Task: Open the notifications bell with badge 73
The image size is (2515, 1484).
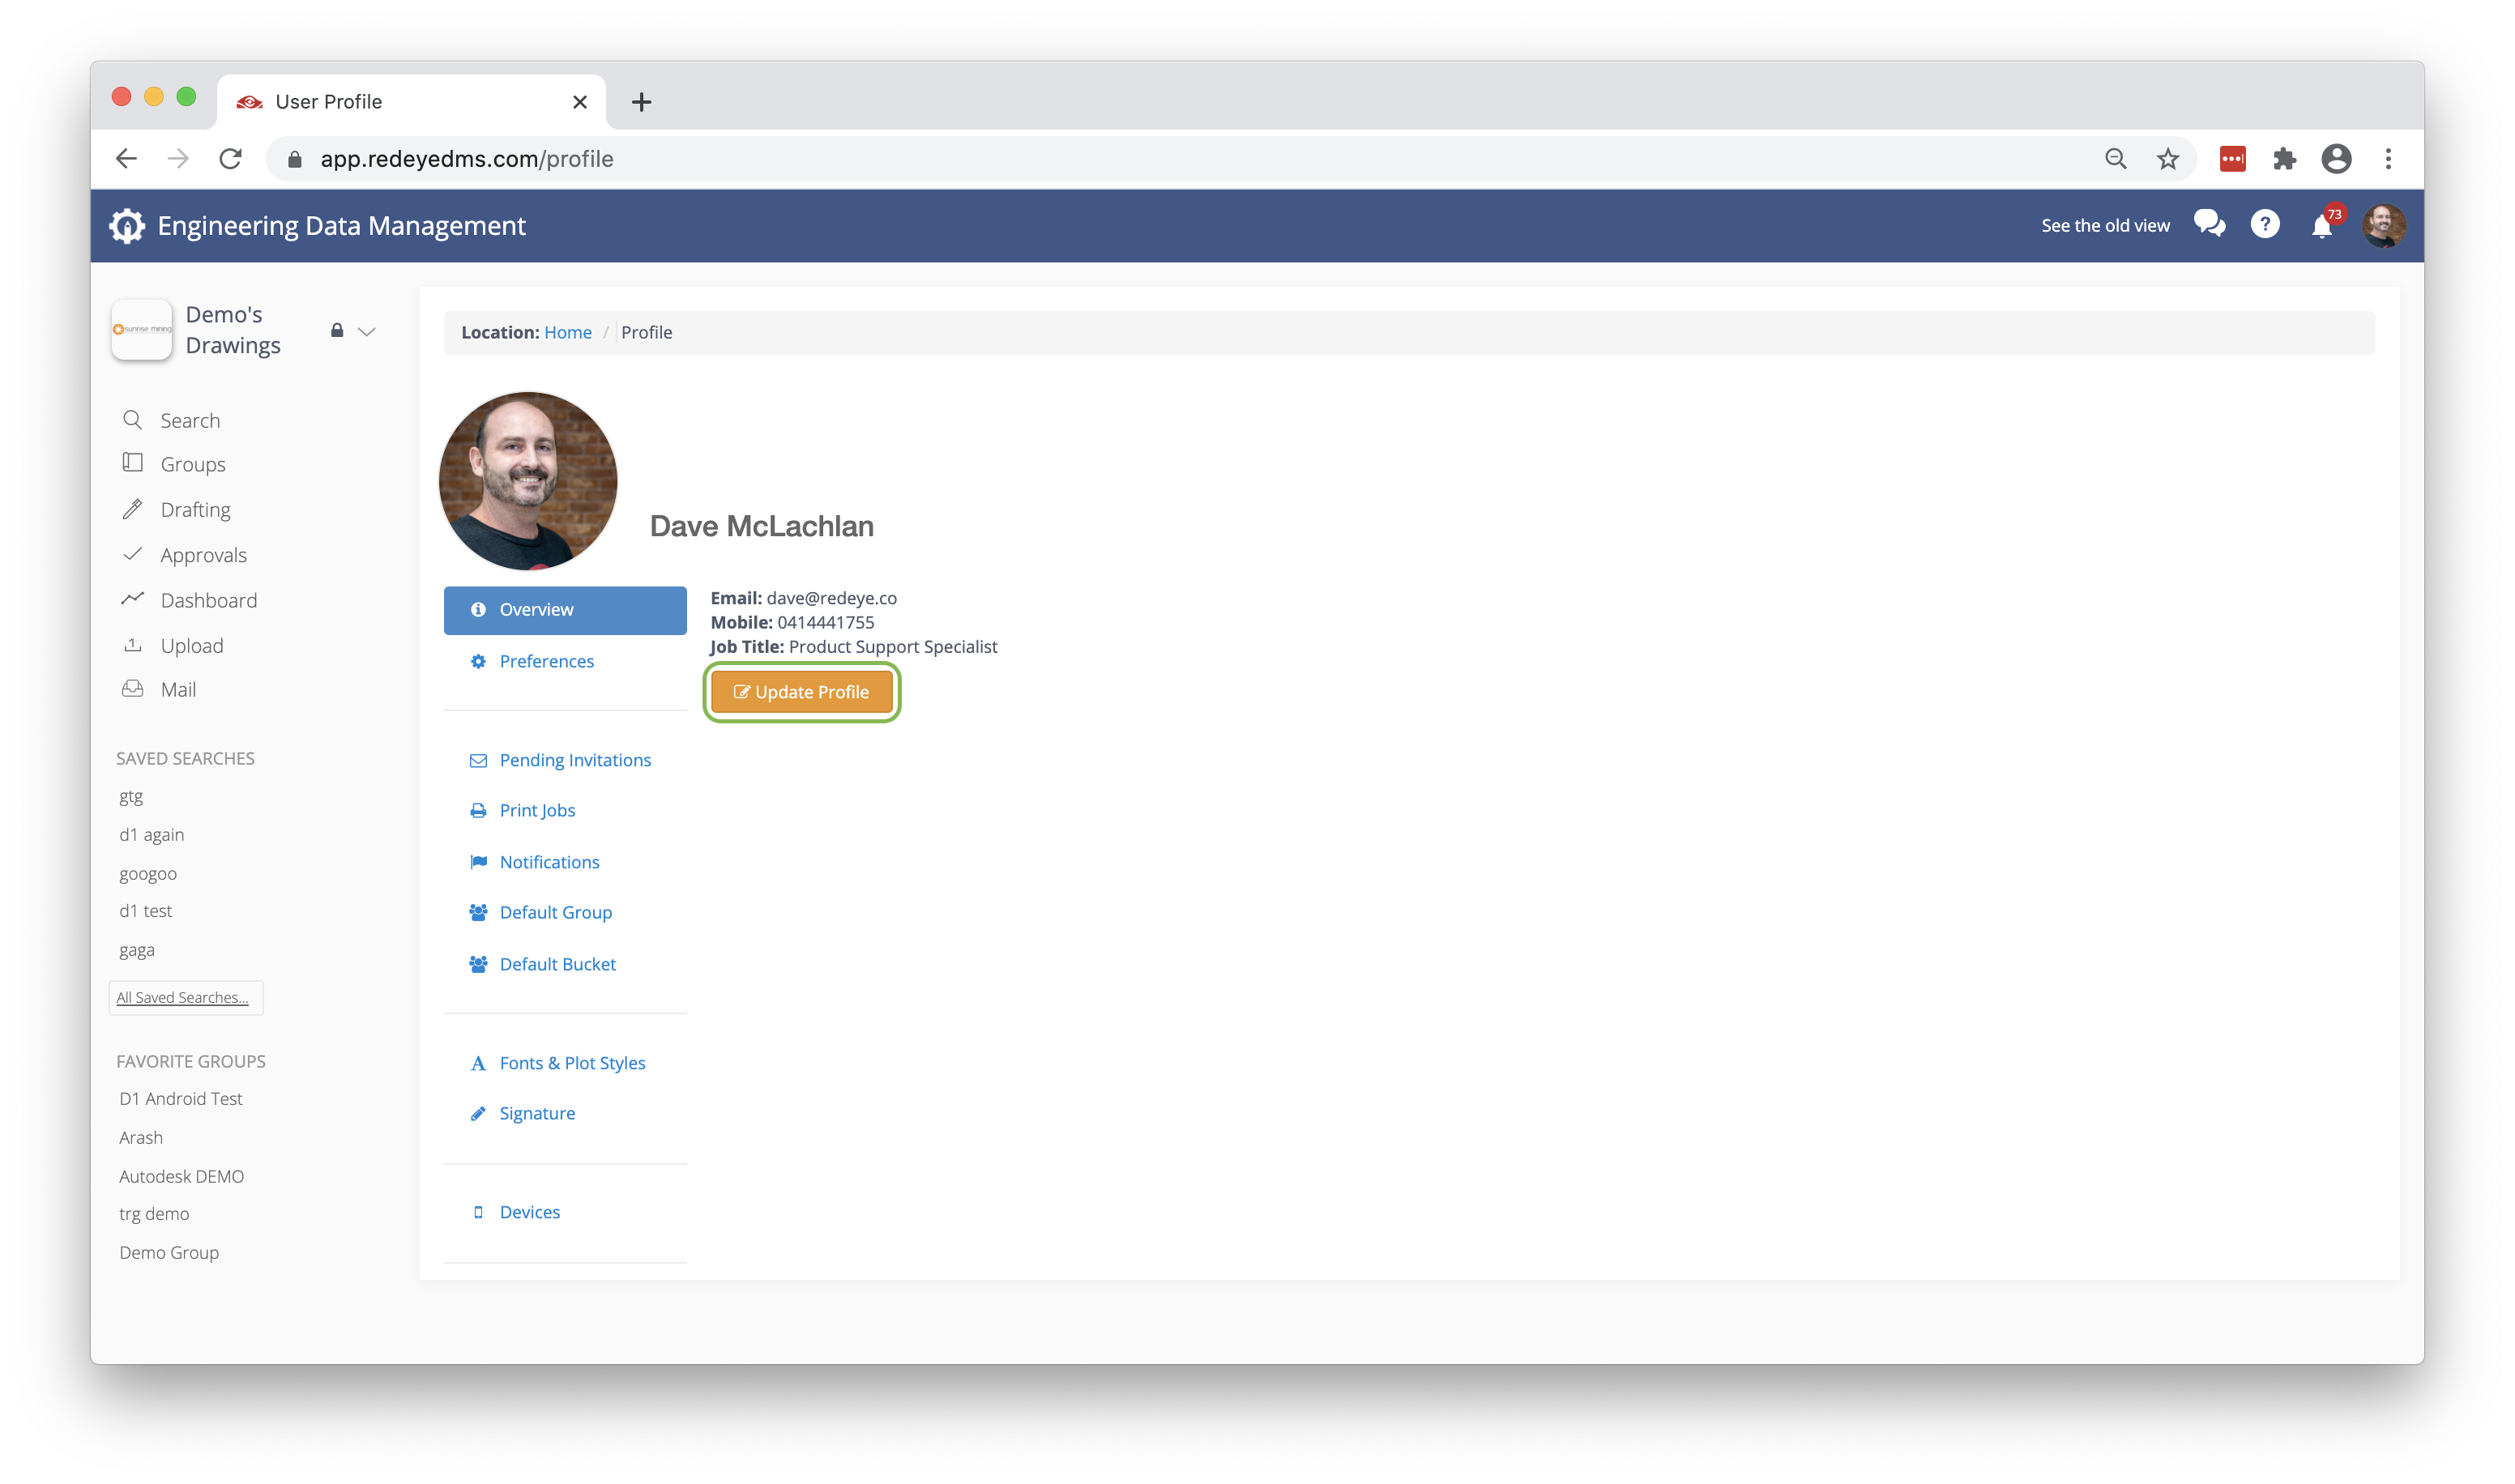Action: point(2322,225)
